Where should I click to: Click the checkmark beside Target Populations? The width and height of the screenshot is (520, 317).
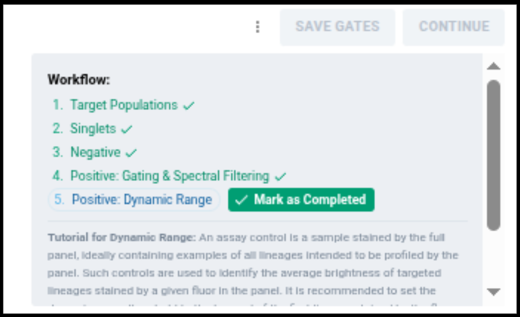[x=189, y=106]
